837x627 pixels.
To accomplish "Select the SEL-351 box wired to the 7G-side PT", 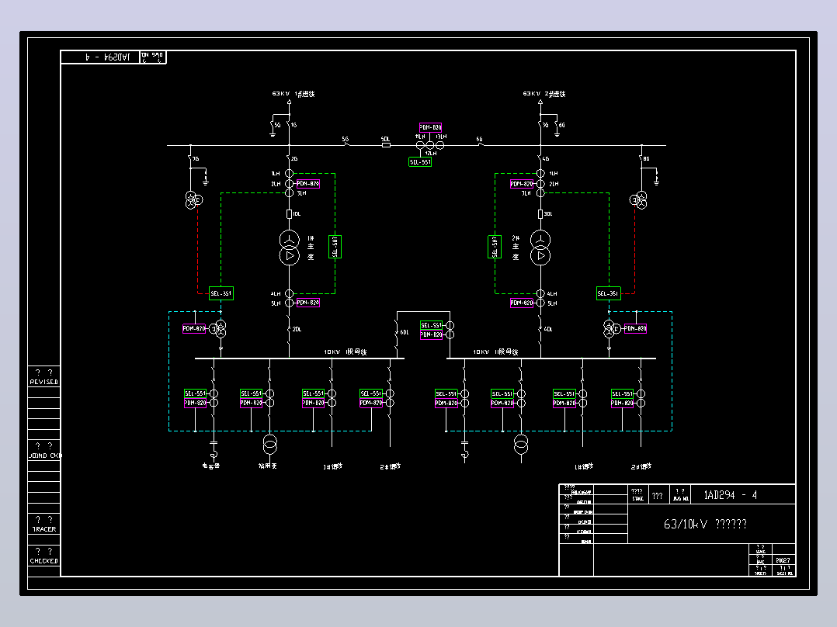I will [221, 293].
